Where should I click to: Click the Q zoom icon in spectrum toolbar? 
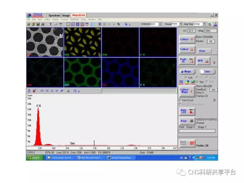[75, 91]
